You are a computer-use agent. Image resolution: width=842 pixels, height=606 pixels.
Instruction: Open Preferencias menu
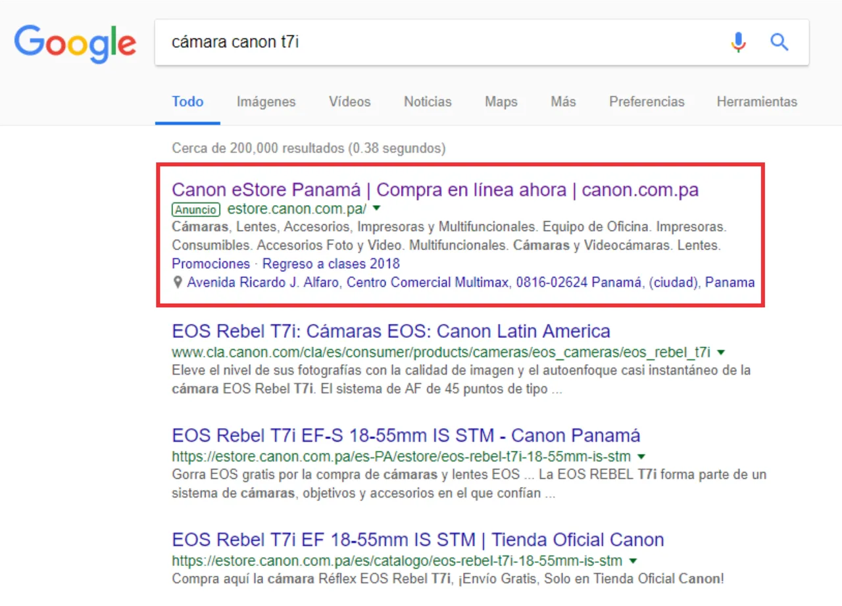[647, 102]
